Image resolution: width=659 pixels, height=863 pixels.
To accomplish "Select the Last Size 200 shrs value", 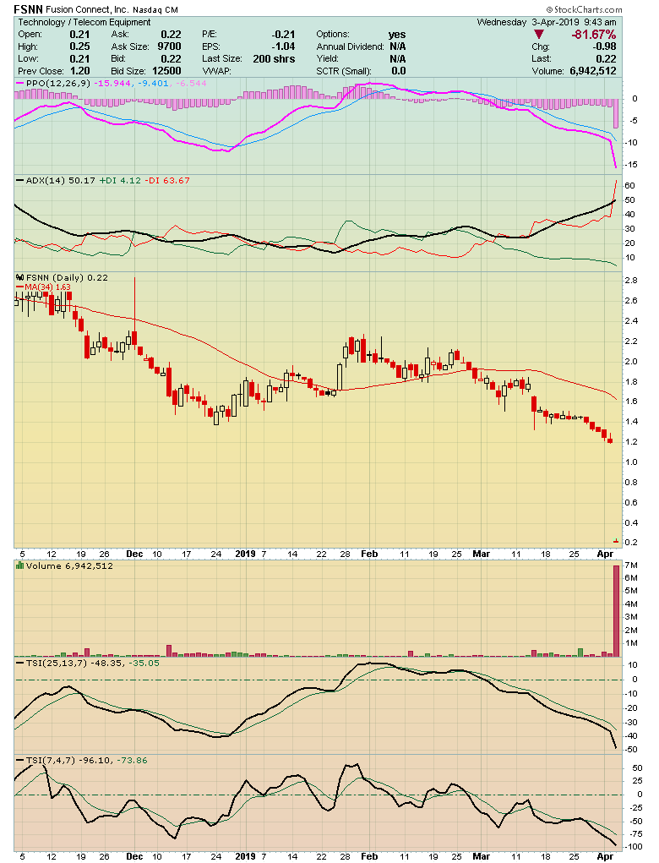I will pyautogui.click(x=274, y=59).
